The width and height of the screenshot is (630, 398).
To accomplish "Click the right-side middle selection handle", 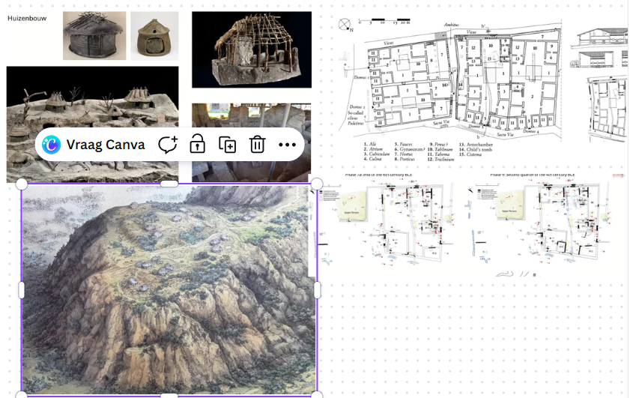I will 317,290.
